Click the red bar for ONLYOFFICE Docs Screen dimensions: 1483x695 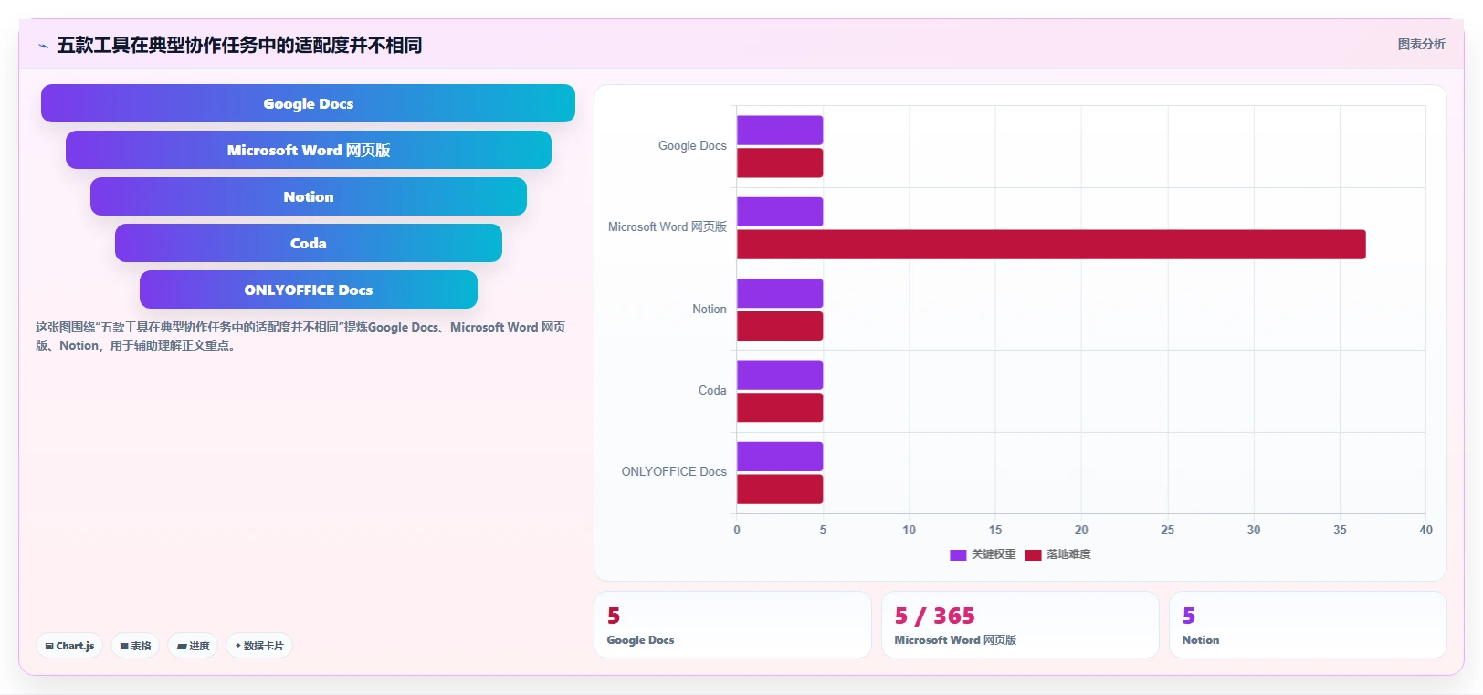780,489
